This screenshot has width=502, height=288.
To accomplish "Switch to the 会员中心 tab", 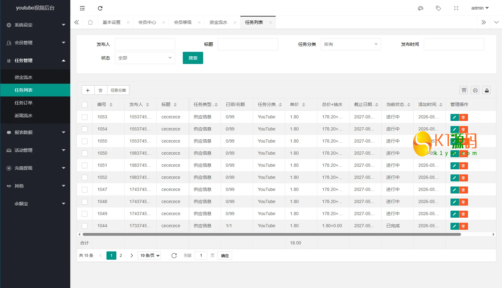I will coord(147,22).
